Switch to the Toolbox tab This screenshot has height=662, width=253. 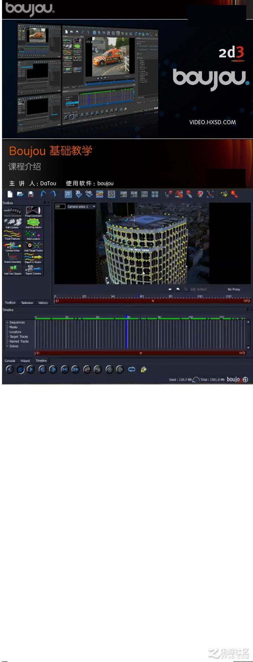10,303
